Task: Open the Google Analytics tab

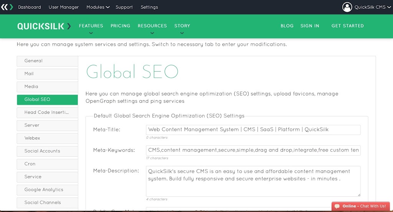Action: (47, 190)
